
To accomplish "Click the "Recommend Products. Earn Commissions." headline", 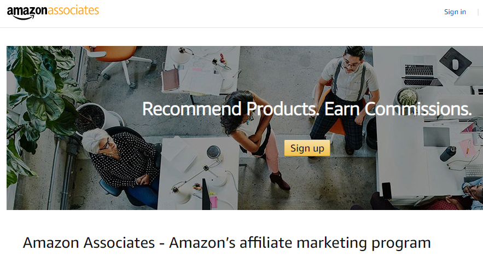I will tap(307, 109).
